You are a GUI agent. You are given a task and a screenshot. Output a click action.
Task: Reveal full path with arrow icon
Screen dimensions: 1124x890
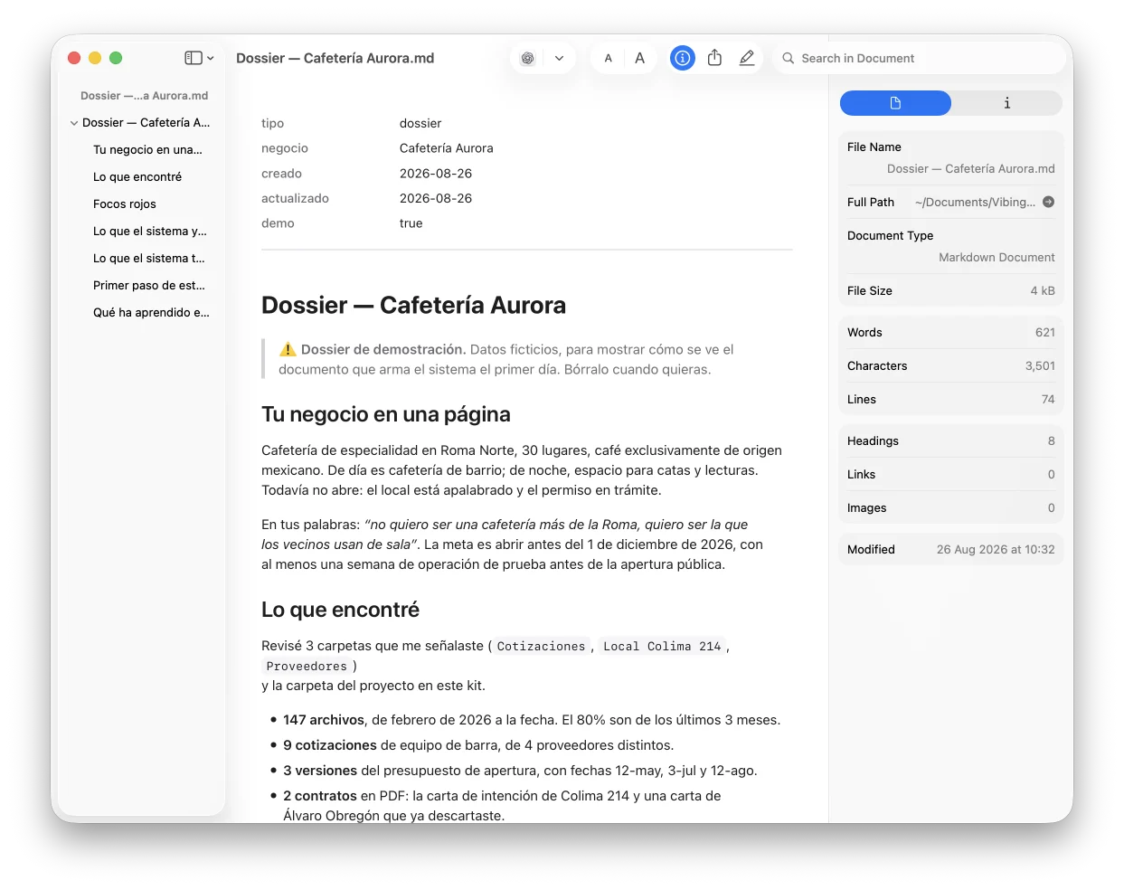[1048, 202]
